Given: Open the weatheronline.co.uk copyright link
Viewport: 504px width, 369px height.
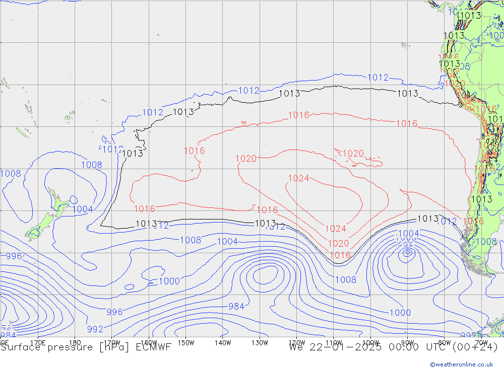Looking at the screenshot, I should click(461, 364).
